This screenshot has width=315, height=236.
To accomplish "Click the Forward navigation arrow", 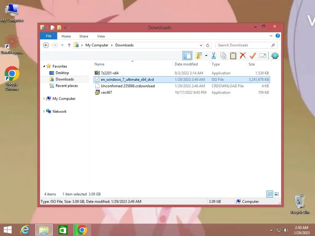I will click(55, 45).
